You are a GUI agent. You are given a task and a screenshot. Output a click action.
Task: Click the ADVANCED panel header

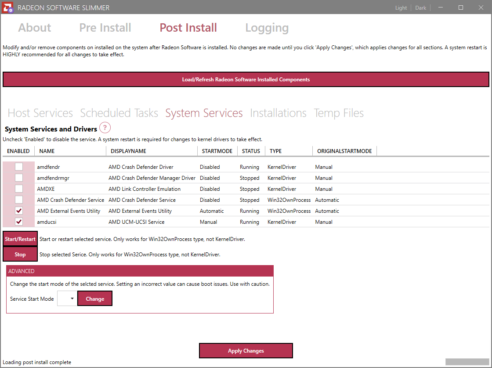tap(140, 271)
